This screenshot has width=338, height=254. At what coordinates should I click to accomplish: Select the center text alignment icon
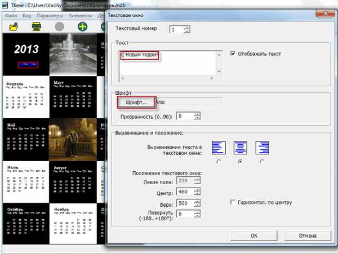tap(241, 147)
